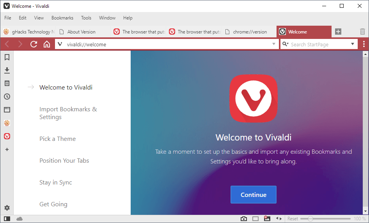Click the large Vivaldi logo image
This screenshot has height=223, width=369.
[x=254, y=98]
